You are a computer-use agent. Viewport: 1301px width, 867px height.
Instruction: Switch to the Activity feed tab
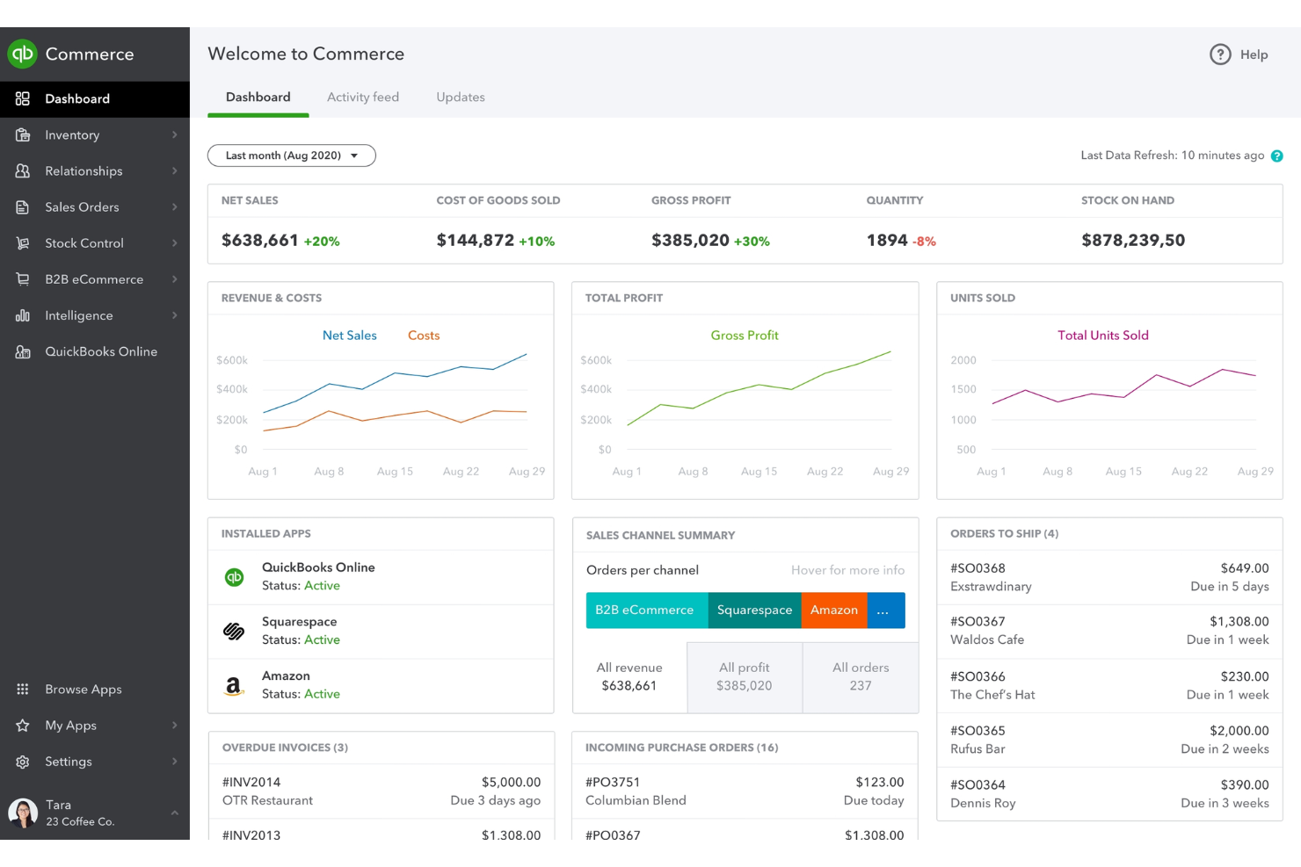[363, 97]
